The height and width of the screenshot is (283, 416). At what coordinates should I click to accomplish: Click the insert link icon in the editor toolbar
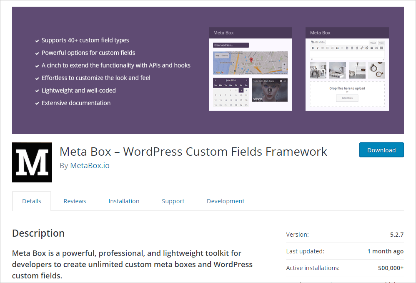[362, 48]
